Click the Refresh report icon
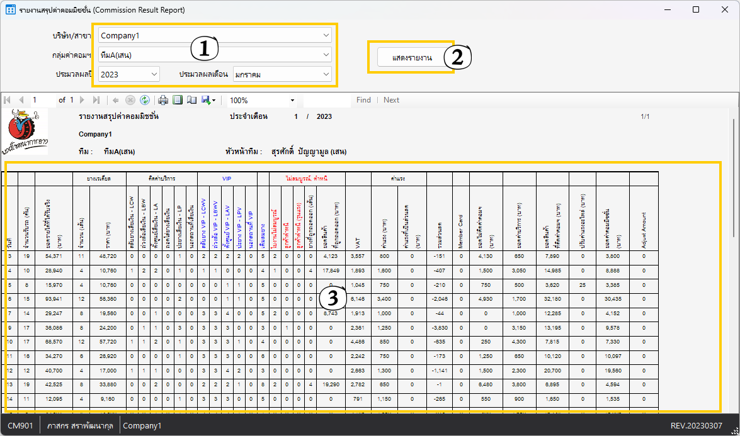 pyautogui.click(x=145, y=100)
